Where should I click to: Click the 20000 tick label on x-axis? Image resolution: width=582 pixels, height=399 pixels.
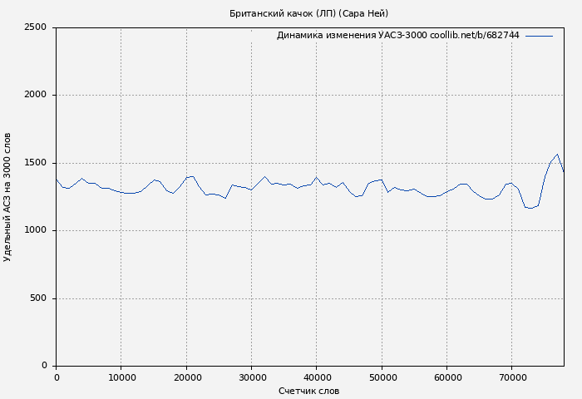pyautogui.click(x=186, y=377)
